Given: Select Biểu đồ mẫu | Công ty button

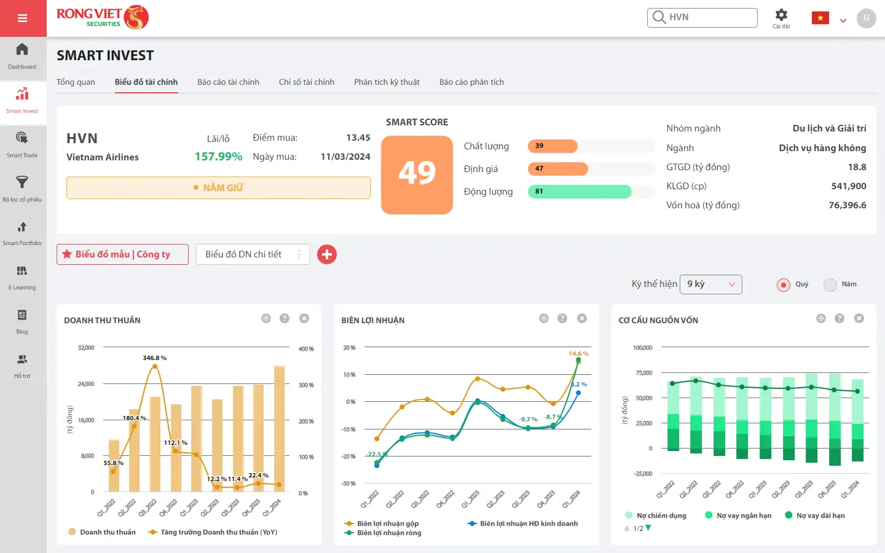Looking at the screenshot, I should coord(122,254).
